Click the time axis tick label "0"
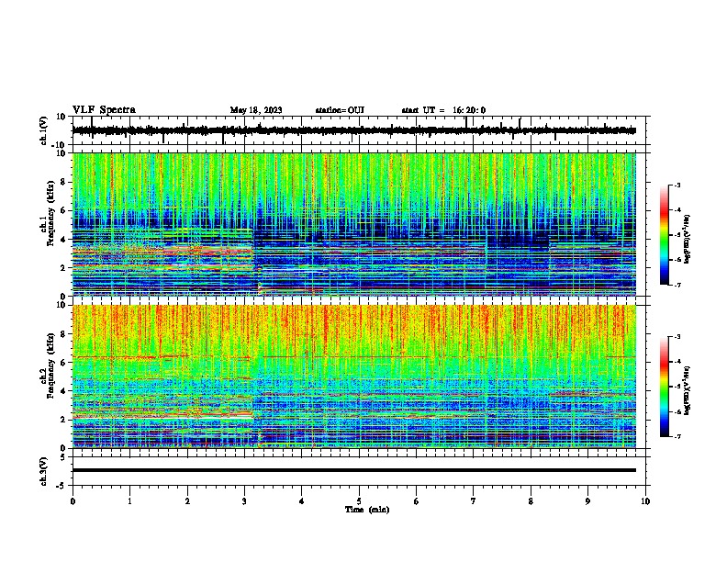Screen dimensions: 727x562 pyautogui.click(x=73, y=501)
